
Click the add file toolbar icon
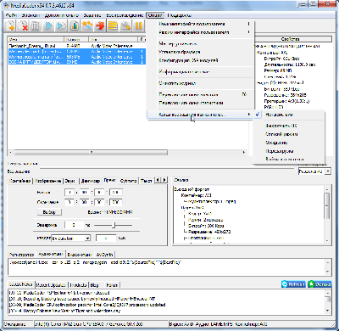[x=11, y=26]
